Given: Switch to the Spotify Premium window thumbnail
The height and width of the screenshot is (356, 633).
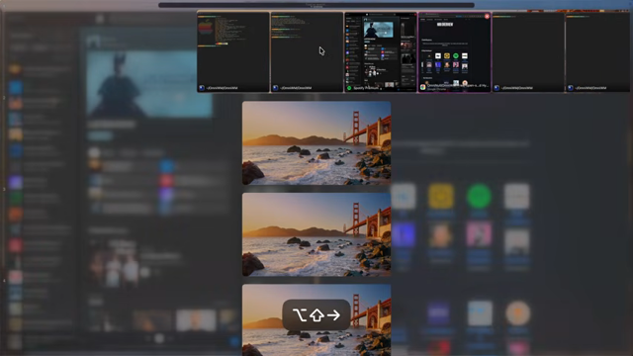Looking at the screenshot, I should click(x=381, y=52).
